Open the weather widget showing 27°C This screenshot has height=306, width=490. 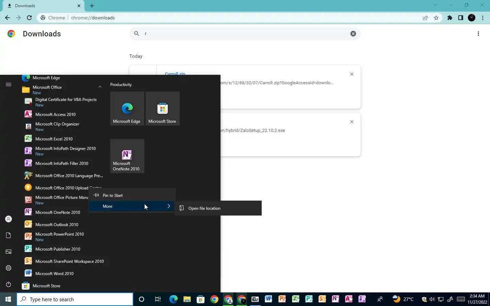[403, 299]
